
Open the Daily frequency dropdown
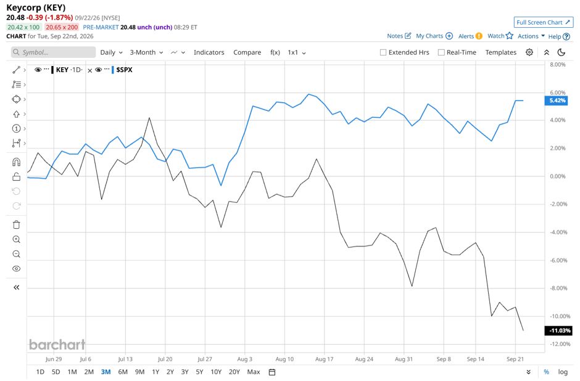click(111, 52)
